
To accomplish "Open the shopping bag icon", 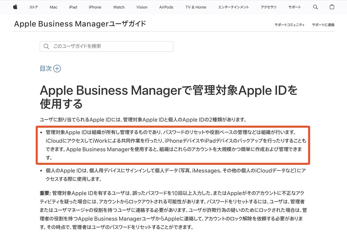I will click(332, 7).
